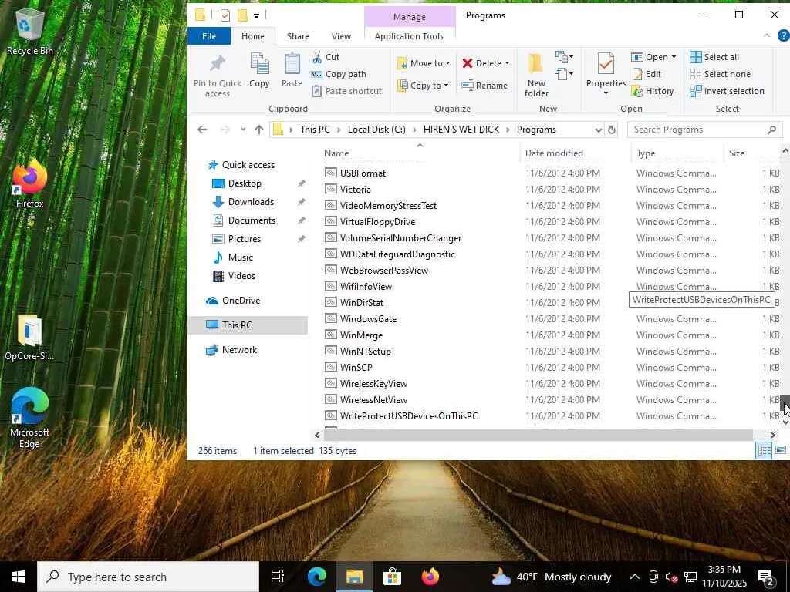Show hidden system tray icons
The height and width of the screenshot is (592, 790).
coord(635,577)
